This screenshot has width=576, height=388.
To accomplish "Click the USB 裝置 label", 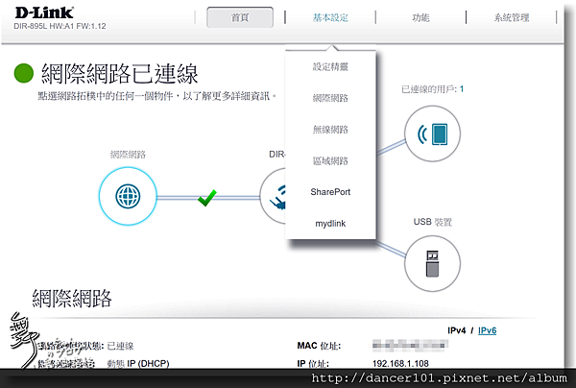I will 432,222.
